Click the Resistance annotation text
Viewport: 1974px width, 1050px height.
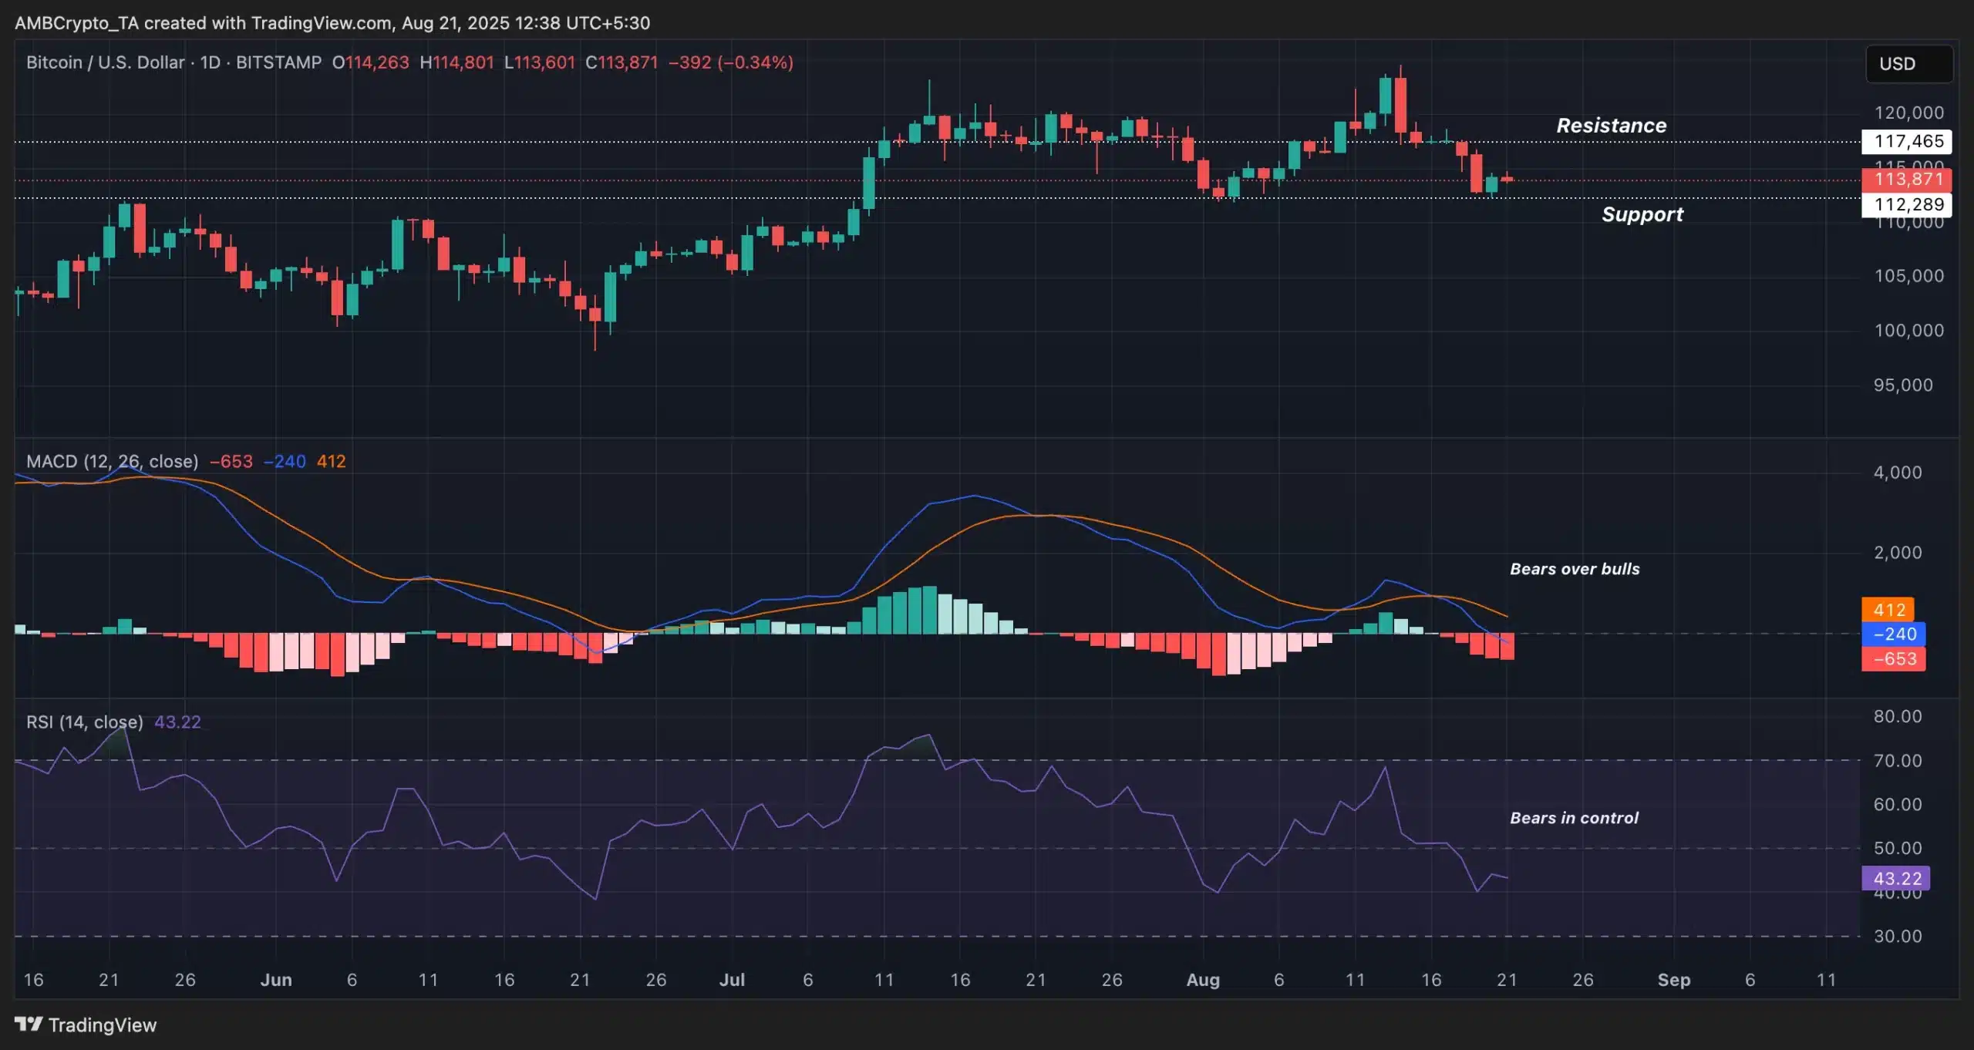pyautogui.click(x=1611, y=126)
